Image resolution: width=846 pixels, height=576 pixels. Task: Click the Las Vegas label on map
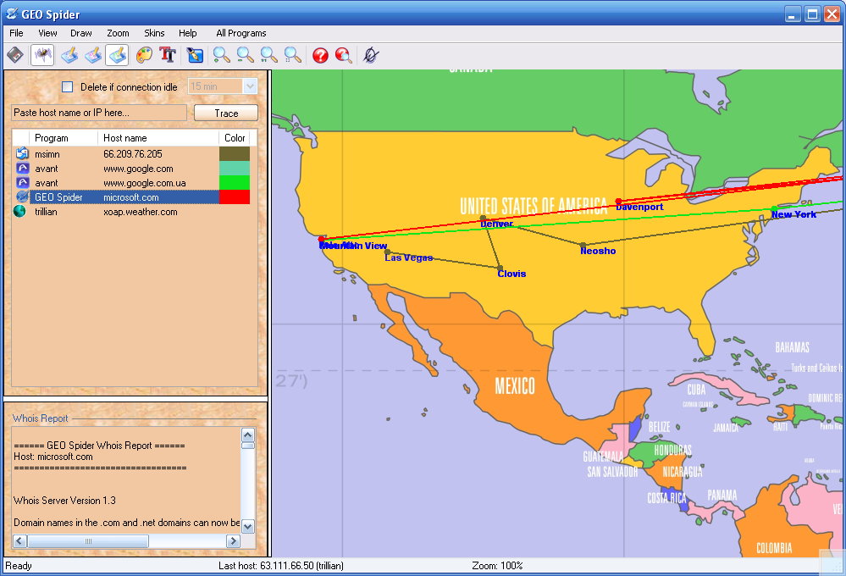[408, 258]
